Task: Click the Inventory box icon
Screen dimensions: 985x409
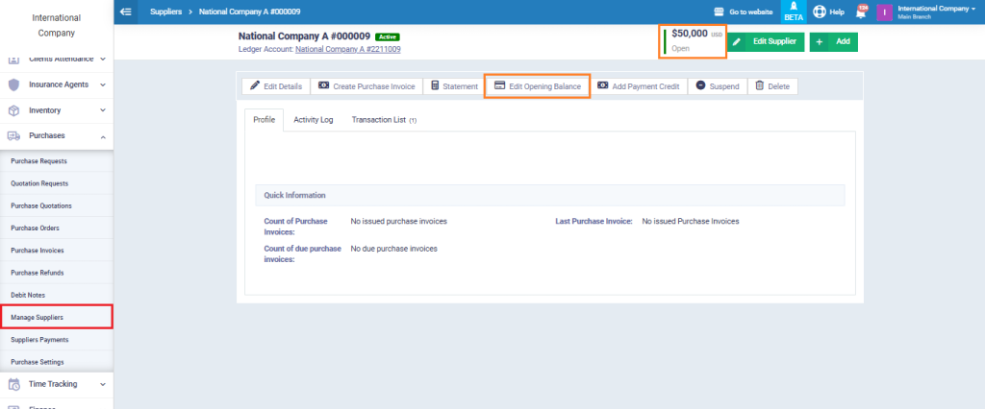Action: [x=13, y=110]
